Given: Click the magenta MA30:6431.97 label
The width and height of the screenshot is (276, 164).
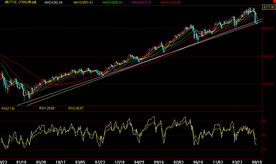Looking at the screenshot, I should [141, 3].
